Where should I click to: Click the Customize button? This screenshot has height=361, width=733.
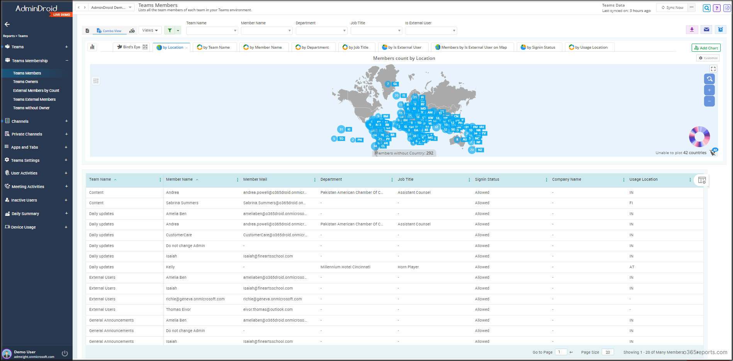(x=708, y=58)
